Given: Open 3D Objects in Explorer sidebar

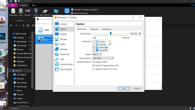Looking at the screenshot, I should click(20, 75).
